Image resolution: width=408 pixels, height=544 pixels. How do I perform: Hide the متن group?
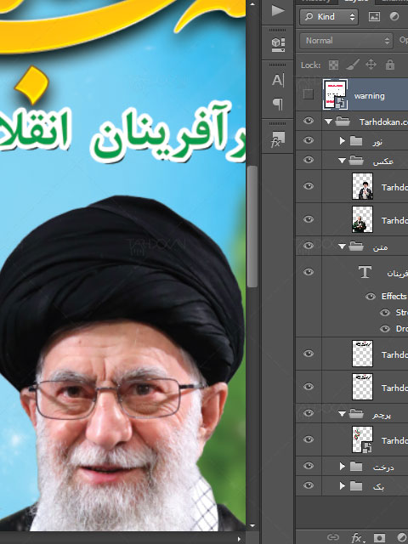pos(308,246)
